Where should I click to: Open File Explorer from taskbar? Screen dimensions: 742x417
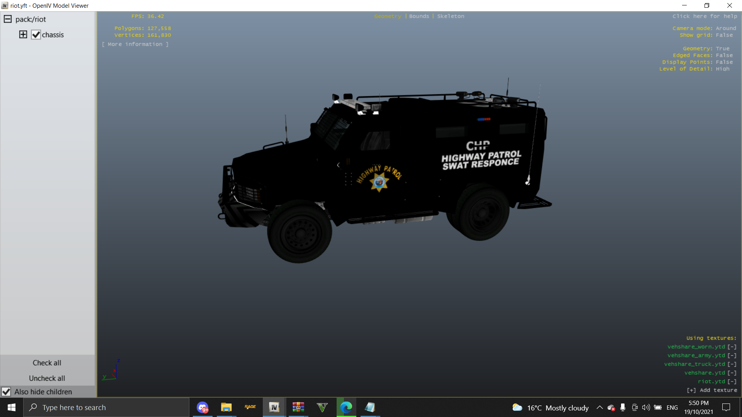tap(226, 407)
